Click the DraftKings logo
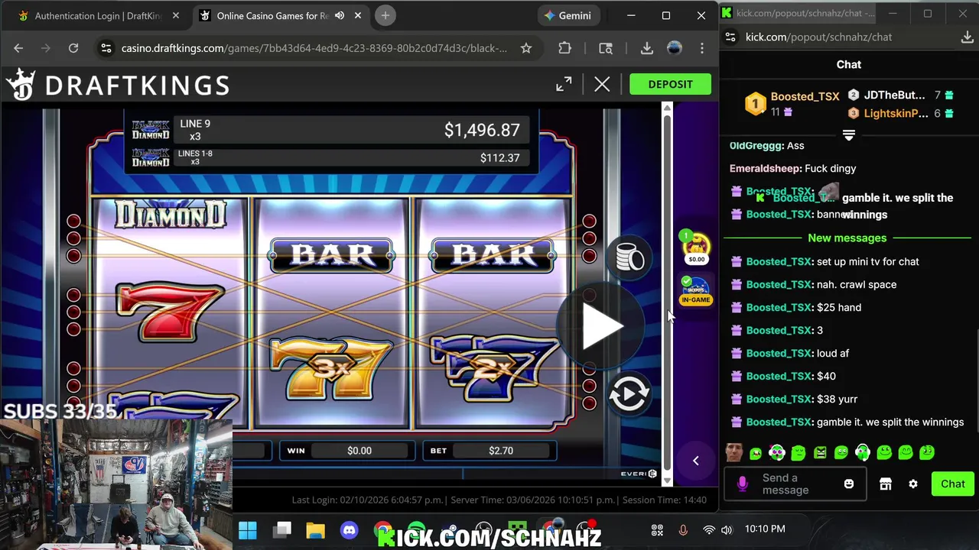Screen dimensions: 979x550 tap(118, 85)
